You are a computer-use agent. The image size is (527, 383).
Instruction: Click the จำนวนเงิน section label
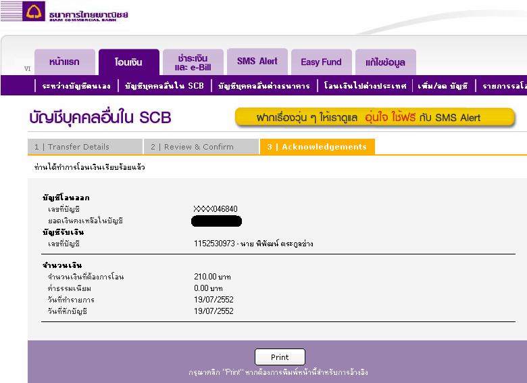click(x=62, y=265)
